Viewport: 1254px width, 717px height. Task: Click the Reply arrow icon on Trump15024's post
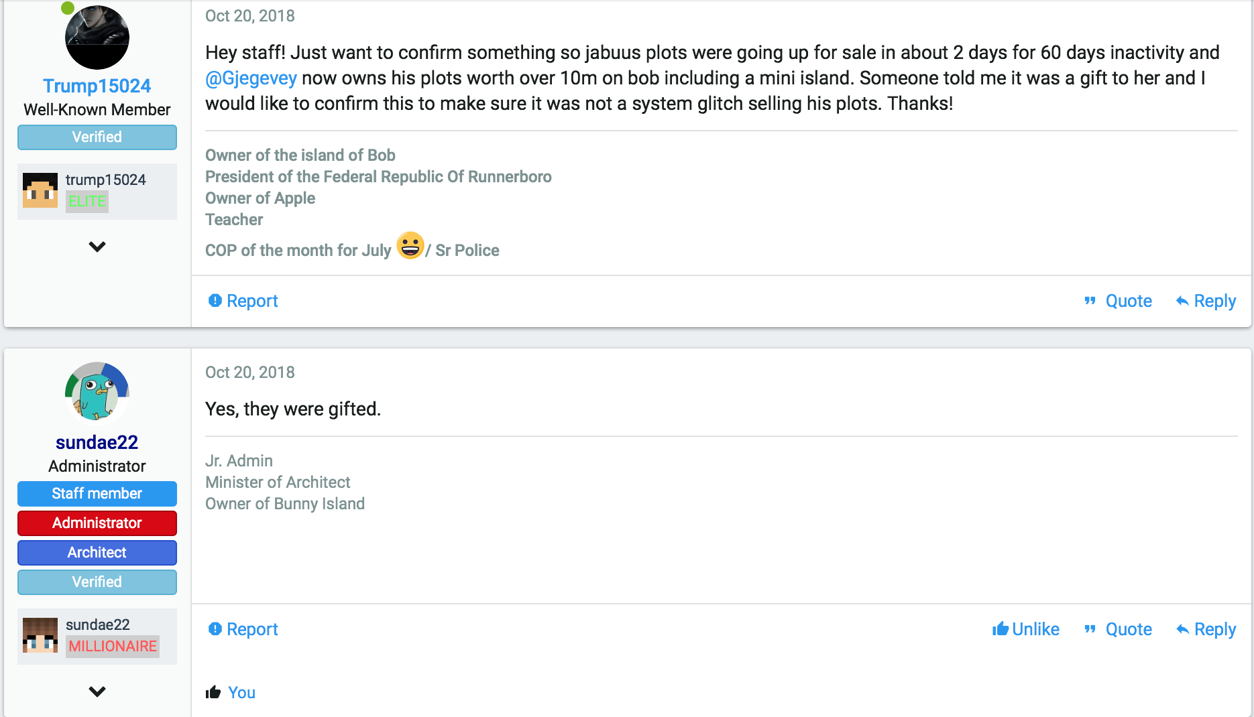pyautogui.click(x=1182, y=301)
